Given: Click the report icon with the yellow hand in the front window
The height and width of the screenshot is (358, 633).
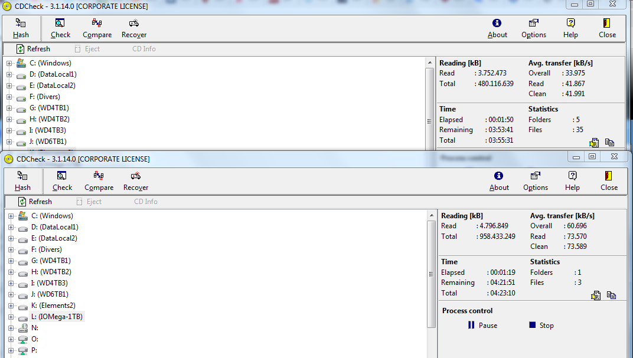Looking at the screenshot, I should click(596, 295).
